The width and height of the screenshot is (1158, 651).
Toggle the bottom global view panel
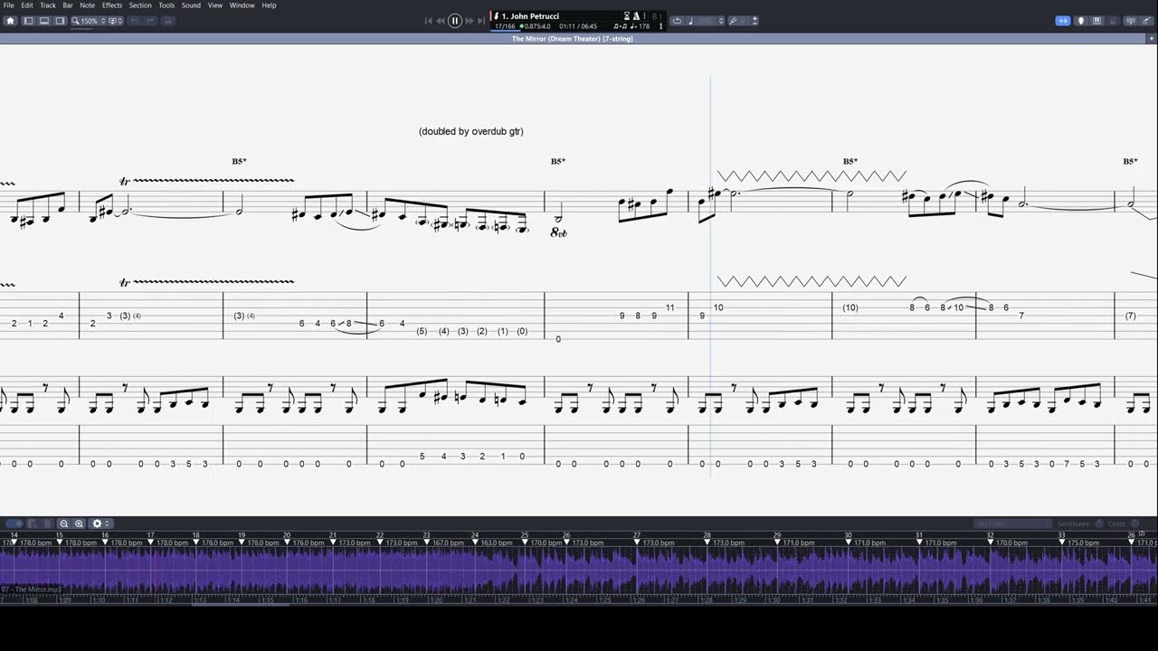43,21
